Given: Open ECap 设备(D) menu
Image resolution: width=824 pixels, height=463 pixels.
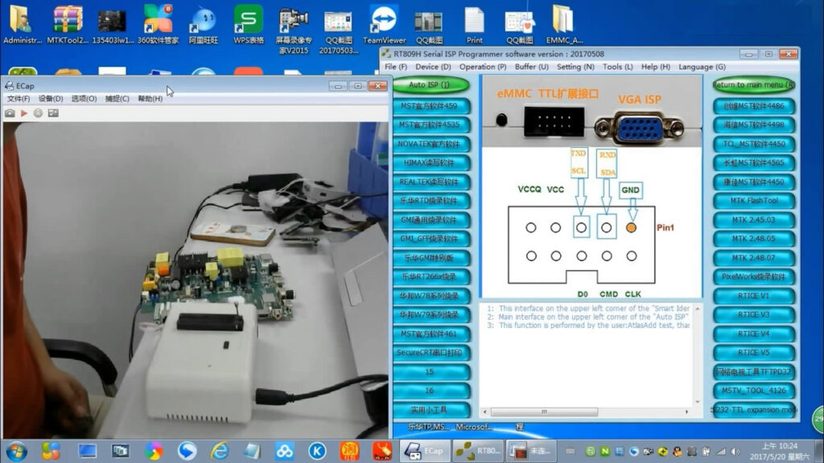Looking at the screenshot, I should pyautogui.click(x=51, y=99).
